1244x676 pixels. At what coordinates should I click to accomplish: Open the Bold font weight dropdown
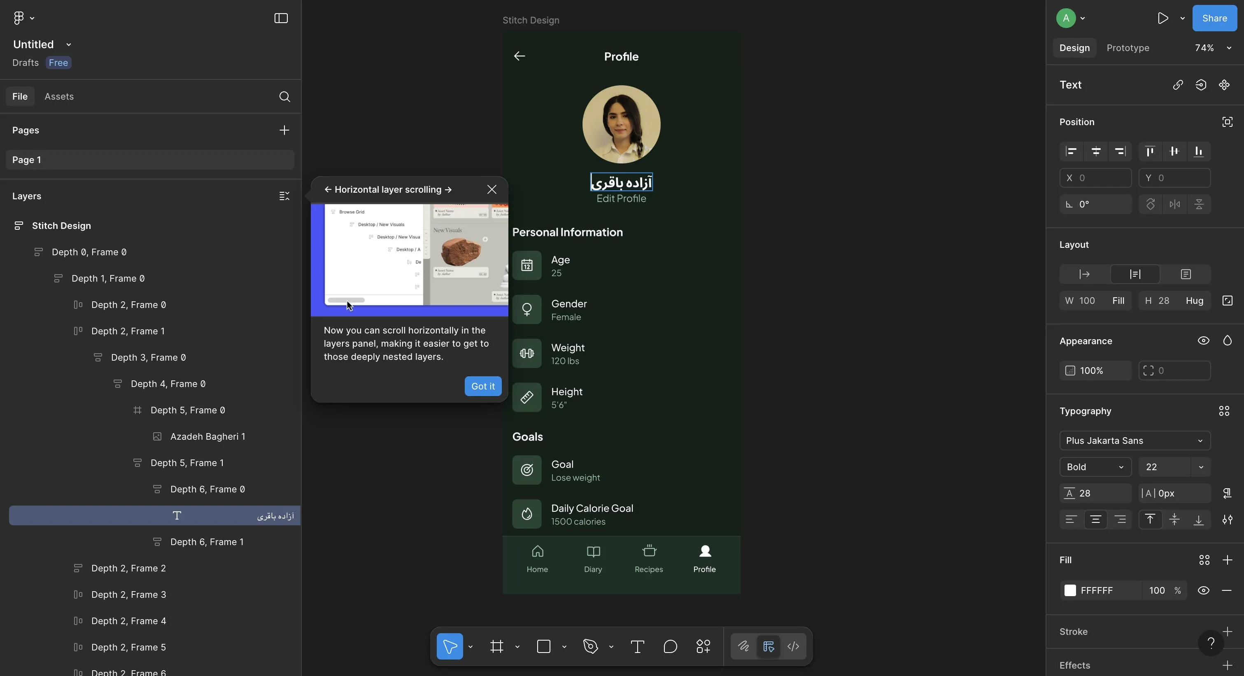(1095, 467)
